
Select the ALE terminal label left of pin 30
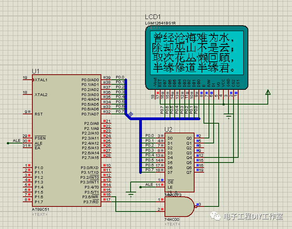point(17,141)
